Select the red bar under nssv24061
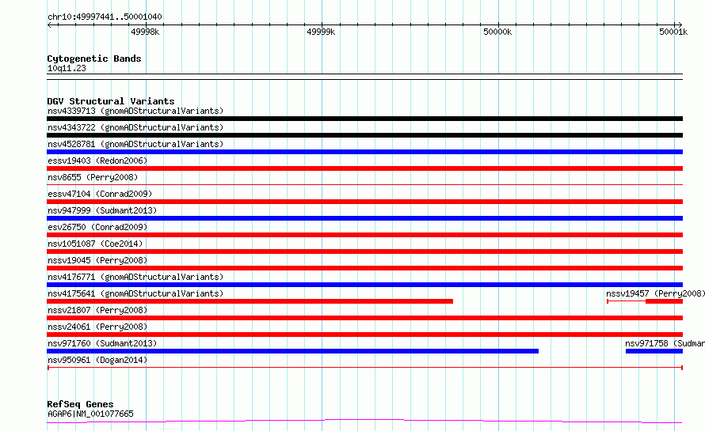 coord(364,335)
